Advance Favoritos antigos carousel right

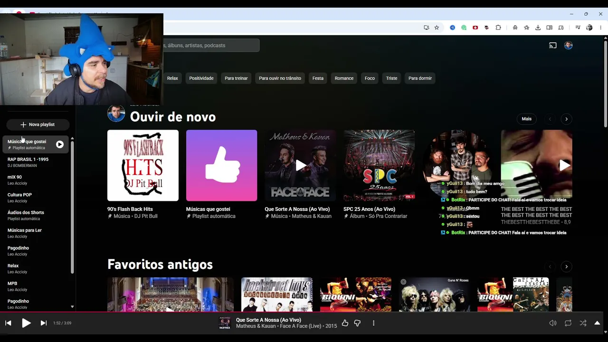(x=566, y=266)
